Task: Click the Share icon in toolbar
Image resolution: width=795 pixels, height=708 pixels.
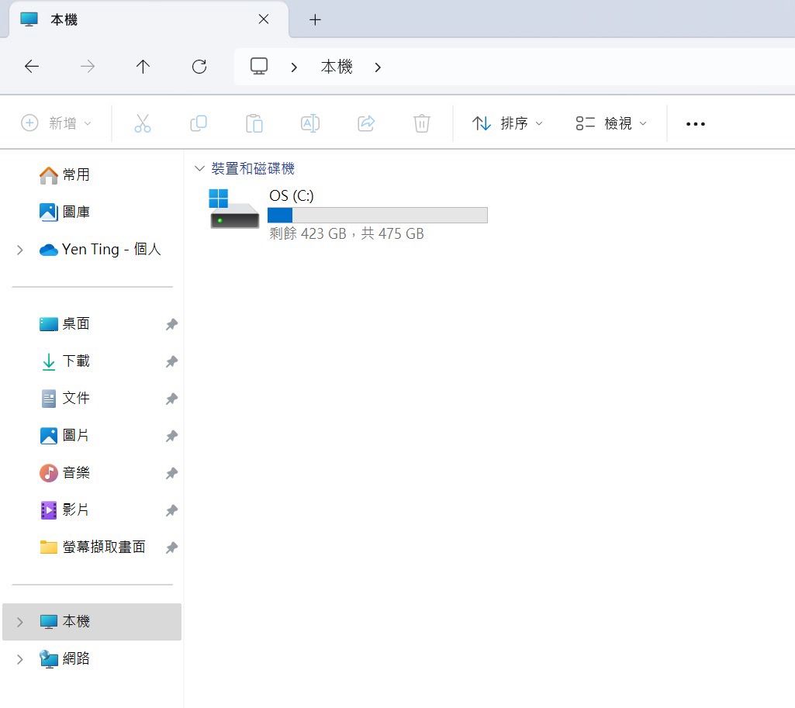Action: pos(366,123)
